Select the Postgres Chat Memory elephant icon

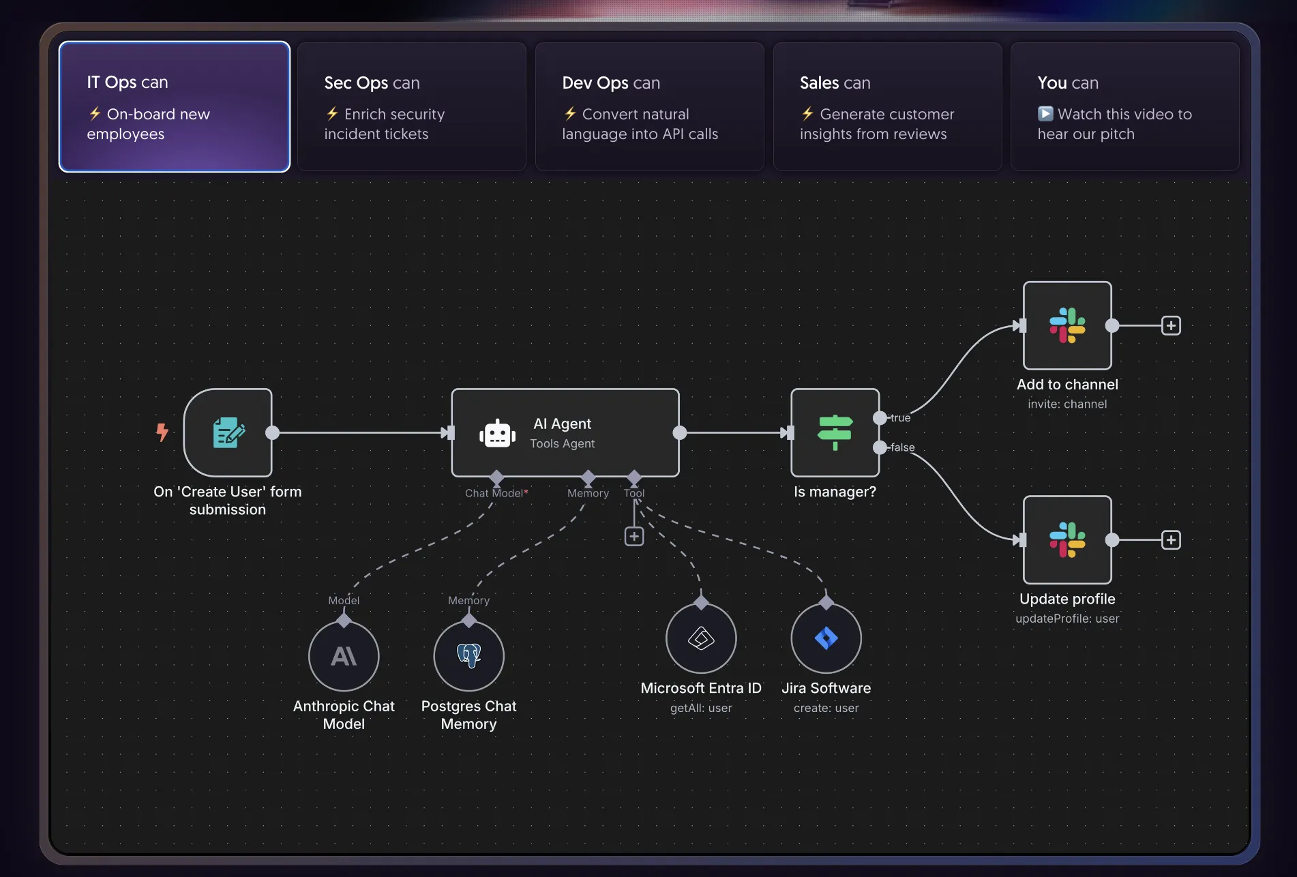[468, 655]
